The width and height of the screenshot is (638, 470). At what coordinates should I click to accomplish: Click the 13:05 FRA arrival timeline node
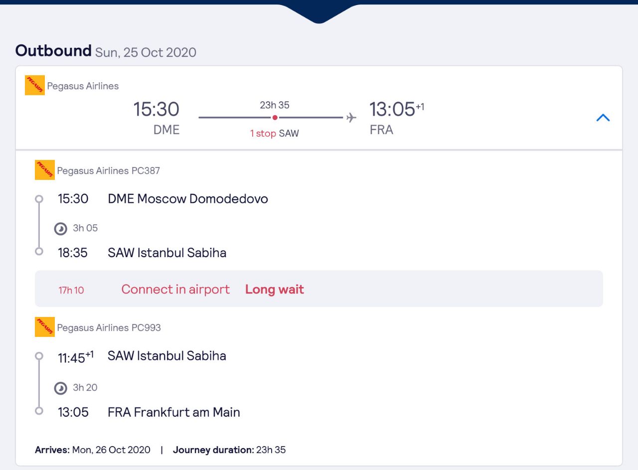pyautogui.click(x=39, y=411)
